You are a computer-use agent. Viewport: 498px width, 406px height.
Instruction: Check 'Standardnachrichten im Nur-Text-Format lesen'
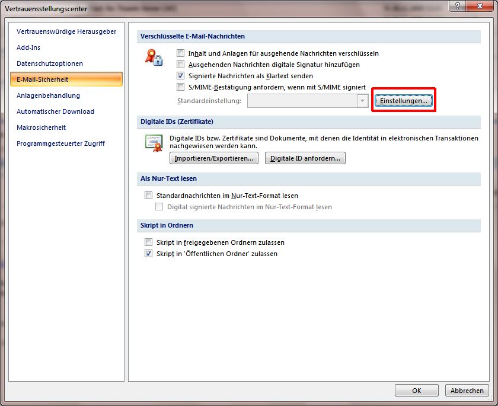pos(149,196)
